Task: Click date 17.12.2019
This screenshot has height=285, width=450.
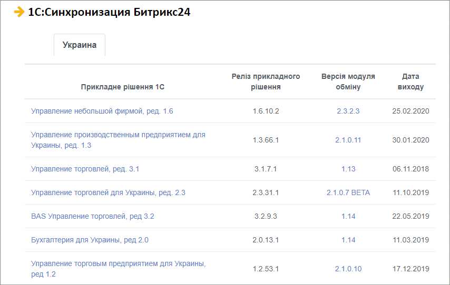Action: click(x=410, y=269)
